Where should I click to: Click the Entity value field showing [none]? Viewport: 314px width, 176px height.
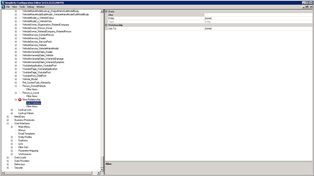click(x=258, y=18)
